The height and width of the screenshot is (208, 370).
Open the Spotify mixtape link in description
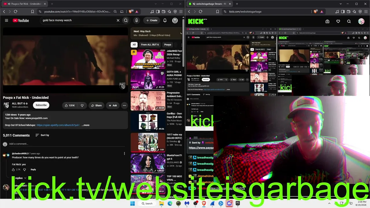pos(58,125)
